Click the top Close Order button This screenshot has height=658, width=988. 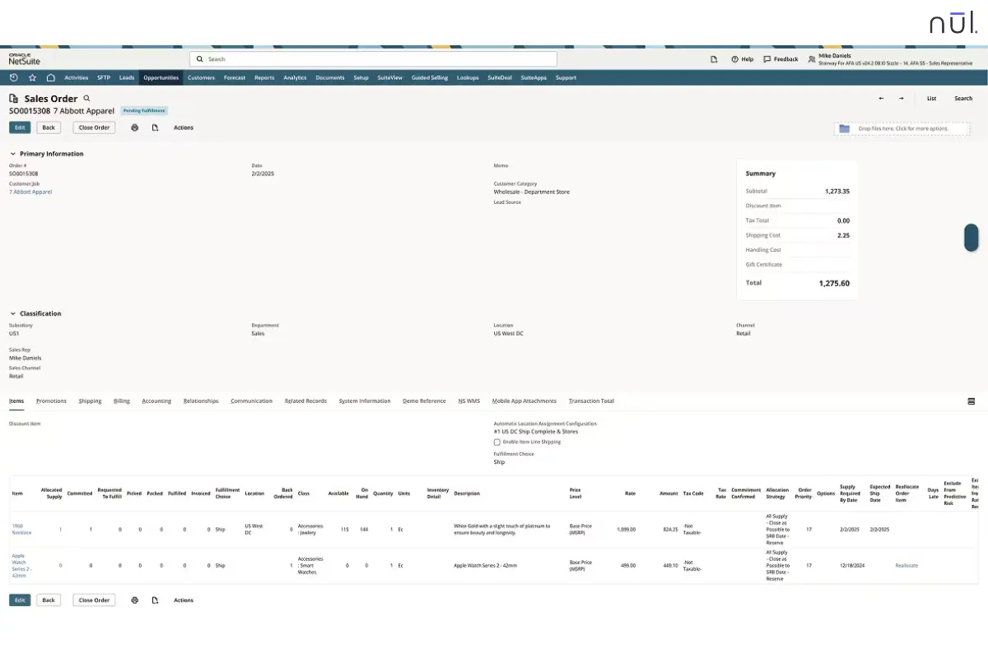click(95, 127)
